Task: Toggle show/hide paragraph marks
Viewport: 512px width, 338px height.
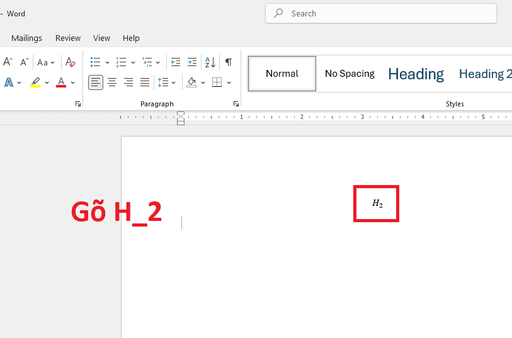Action: [229, 62]
